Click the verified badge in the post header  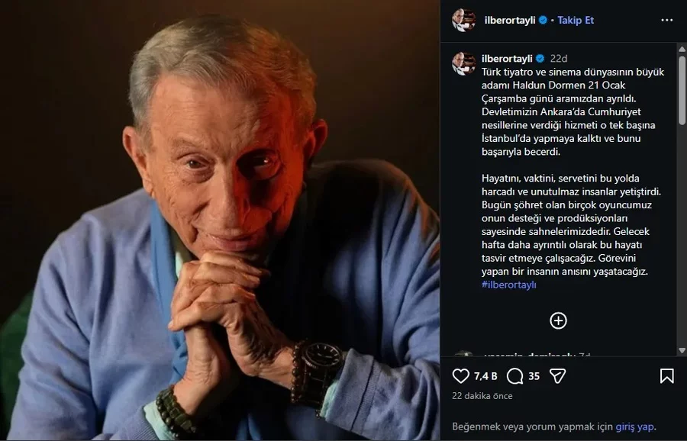(x=543, y=21)
